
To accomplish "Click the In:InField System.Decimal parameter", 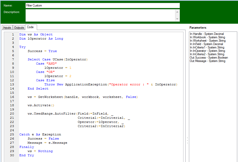I will [206, 44].
